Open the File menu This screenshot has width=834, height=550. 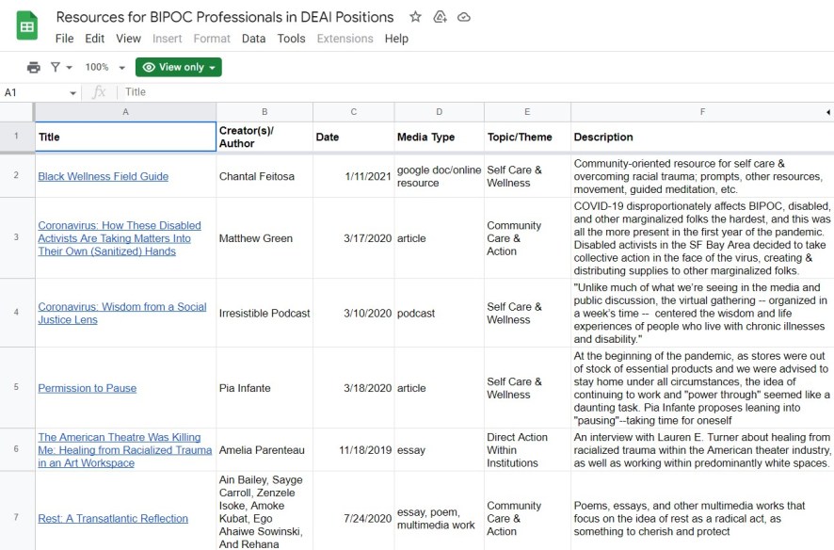(x=64, y=39)
